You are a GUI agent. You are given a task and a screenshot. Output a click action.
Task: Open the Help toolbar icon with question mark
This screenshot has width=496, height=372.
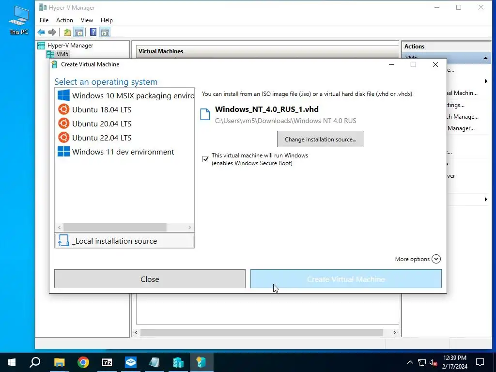click(93, 32)
